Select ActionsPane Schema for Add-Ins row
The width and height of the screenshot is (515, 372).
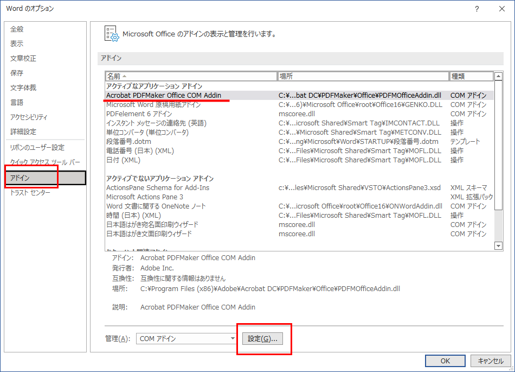pos(299,188)
